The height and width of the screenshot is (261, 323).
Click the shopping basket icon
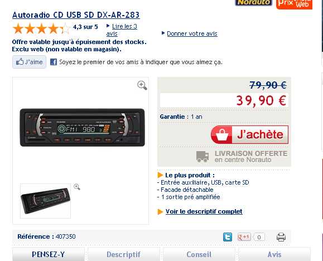coord(222,135)
